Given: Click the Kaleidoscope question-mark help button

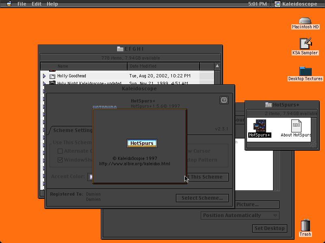Looking at the screenshot, I should point(224,100).
